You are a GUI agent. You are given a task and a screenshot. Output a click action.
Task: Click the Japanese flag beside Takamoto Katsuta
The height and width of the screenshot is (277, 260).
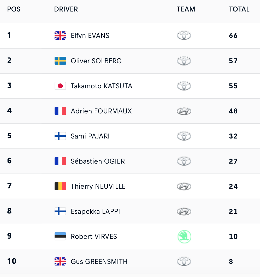pos(60,86)
